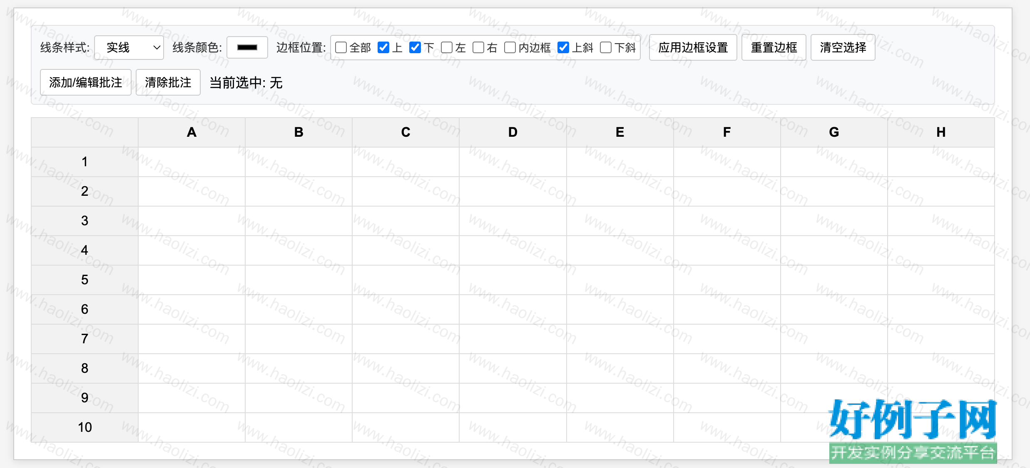The height and width of the screenshot is (468, 1030).
Task: Click the 清空选择 button
Action: 843,47
